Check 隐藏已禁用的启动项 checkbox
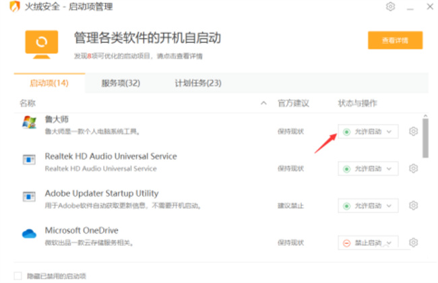 tap(18, 276)
